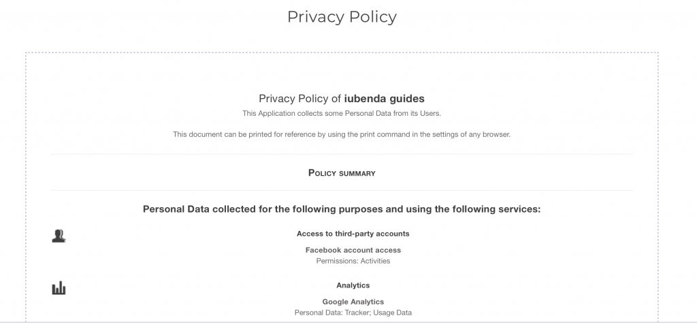Click the print command instructions sentence
The image size is (697, 323).
(342, 134)
